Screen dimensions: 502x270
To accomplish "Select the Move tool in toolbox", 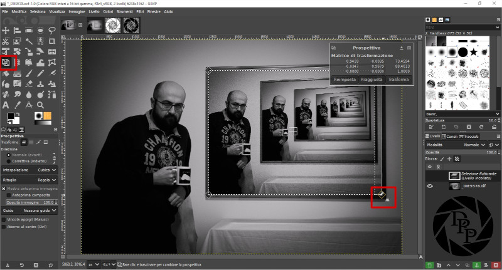I will 6,30.
